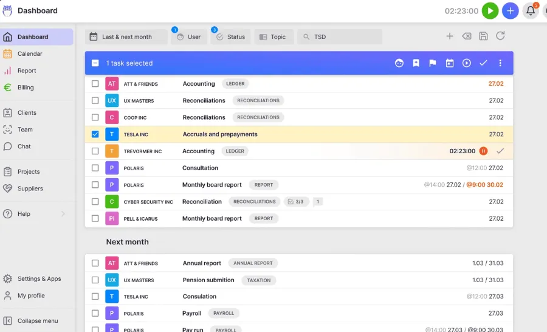Image resolution: width=547 pixels, height=332 pixels.
Task: Open more options in selection bar
Action: 500,63
